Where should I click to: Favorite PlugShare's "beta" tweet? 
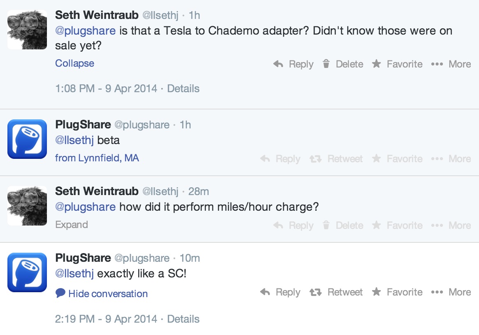point(397,159)
